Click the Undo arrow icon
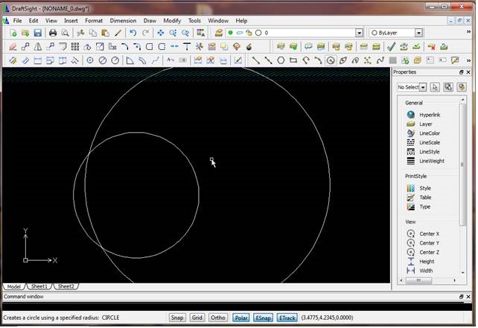 tap(133, 33)
